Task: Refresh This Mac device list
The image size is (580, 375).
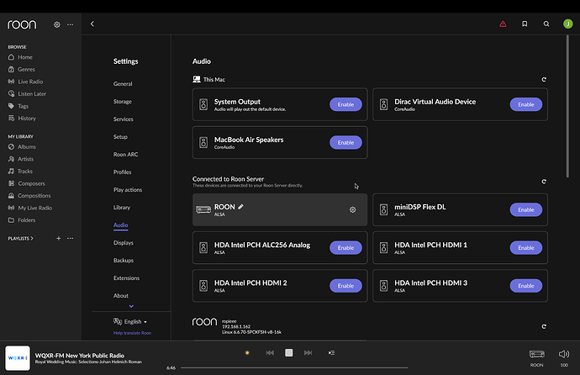Action: pos(544,80)
